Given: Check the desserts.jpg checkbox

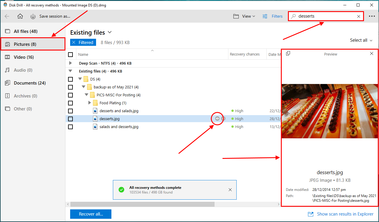Looking at the screenshot, I should pyautogui.click(x=70, y=119).
